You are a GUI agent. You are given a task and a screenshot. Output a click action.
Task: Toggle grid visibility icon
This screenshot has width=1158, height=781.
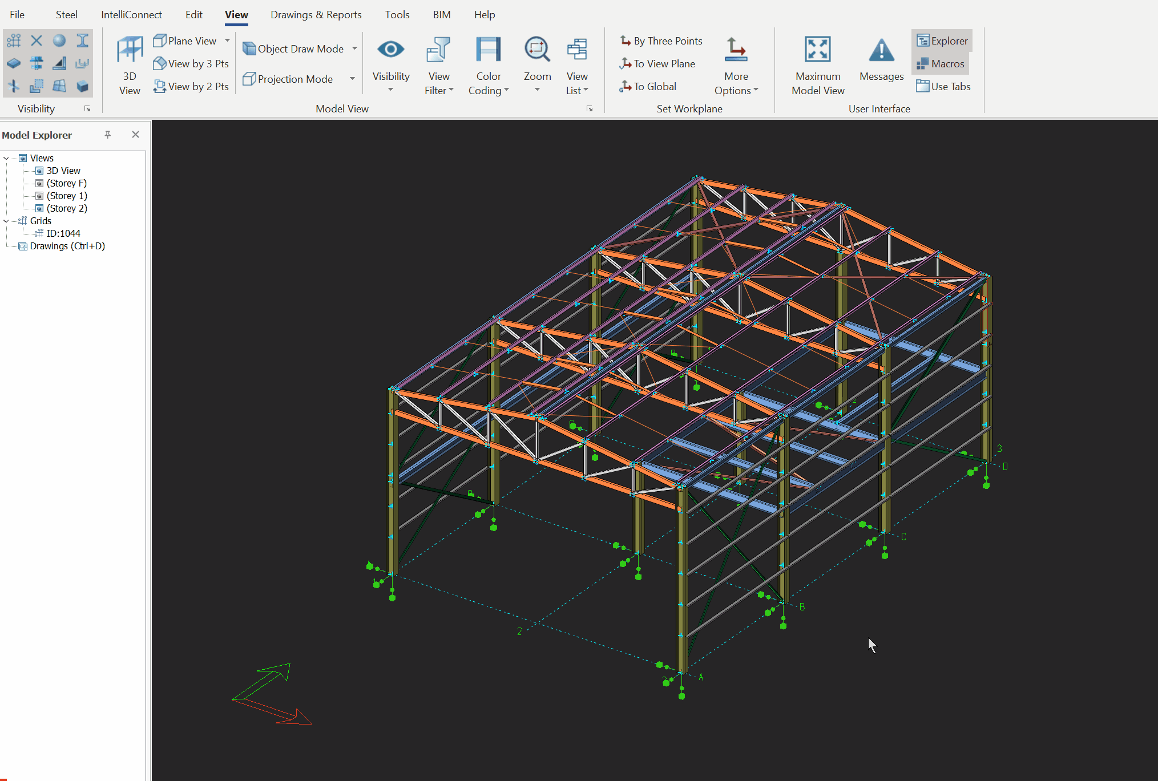(x=14, y=41)
